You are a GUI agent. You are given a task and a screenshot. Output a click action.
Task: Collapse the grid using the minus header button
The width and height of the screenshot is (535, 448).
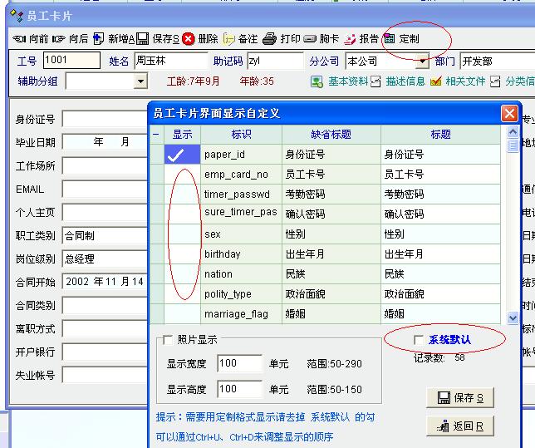click(156, 134)
